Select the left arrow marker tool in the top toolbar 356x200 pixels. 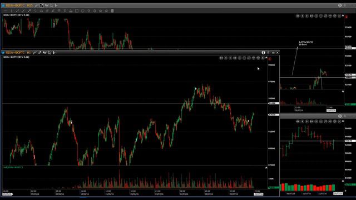(x=100, y=11)
